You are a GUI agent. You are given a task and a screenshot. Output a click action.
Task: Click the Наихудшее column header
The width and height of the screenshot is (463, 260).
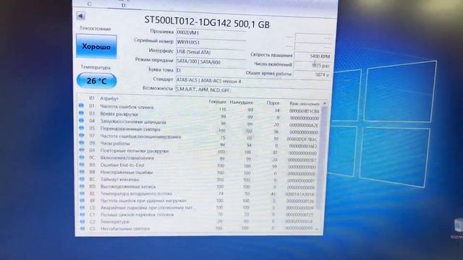(241, 103)
